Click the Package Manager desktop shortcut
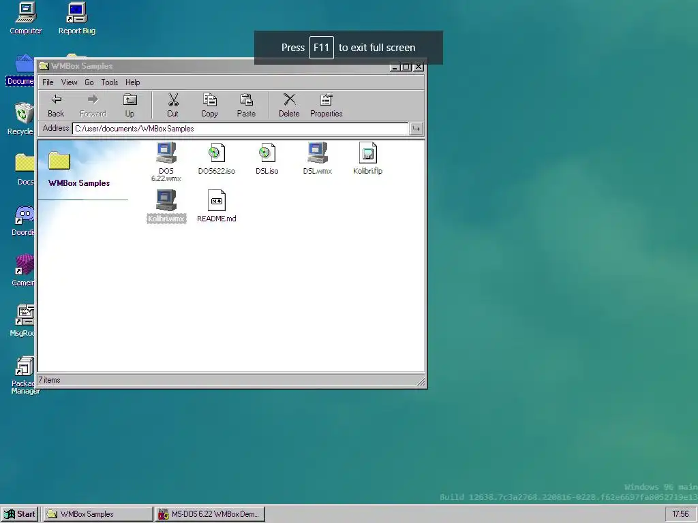 click(25, 375)
